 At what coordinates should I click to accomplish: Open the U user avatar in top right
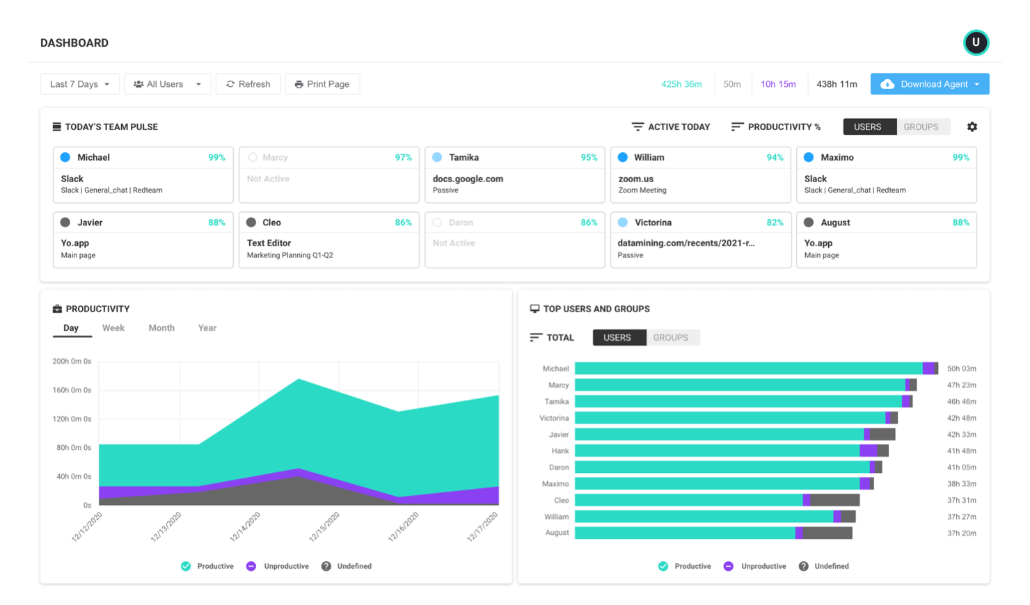[x=976, y=42]
